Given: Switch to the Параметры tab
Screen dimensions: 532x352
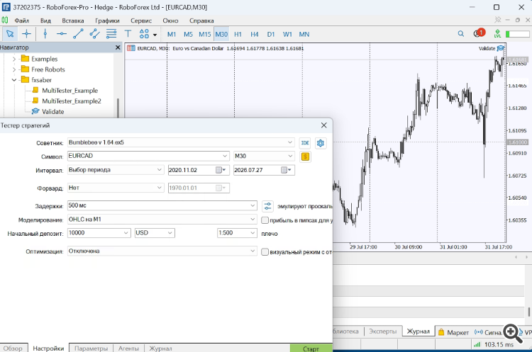Looking at the screenshot, I should [91, 348].
